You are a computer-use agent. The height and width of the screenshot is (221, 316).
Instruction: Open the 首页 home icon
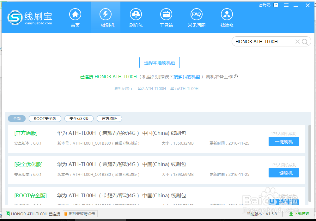75,18
